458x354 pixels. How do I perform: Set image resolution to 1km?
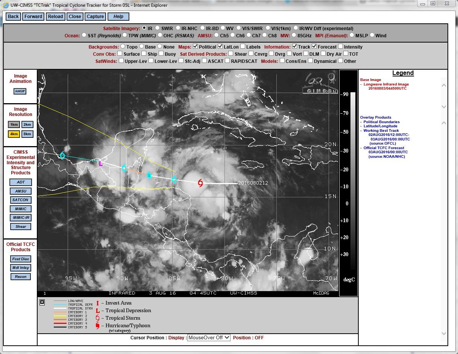click(14, 124)
